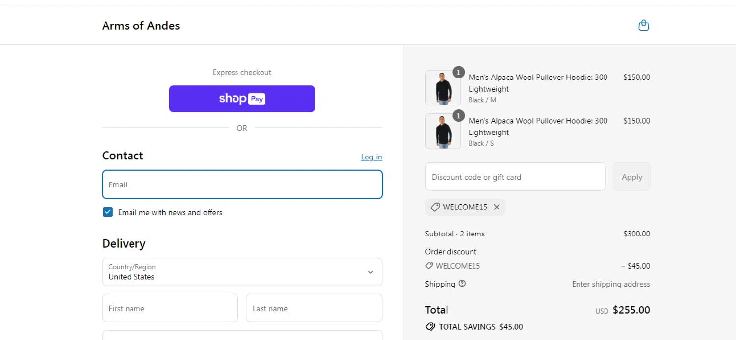Screen dimensions: 736x340
Task: Click the TOTAL SAVINGS $45.00 text
Action: point(481,327)
